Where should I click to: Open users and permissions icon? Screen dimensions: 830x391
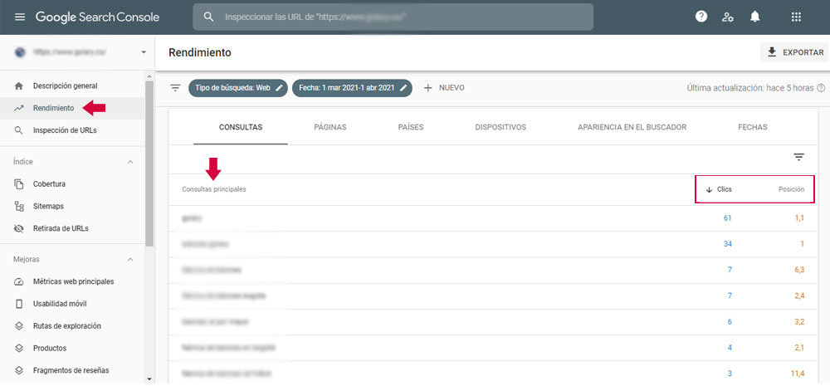pyautogui.click(x=728, y=17)
